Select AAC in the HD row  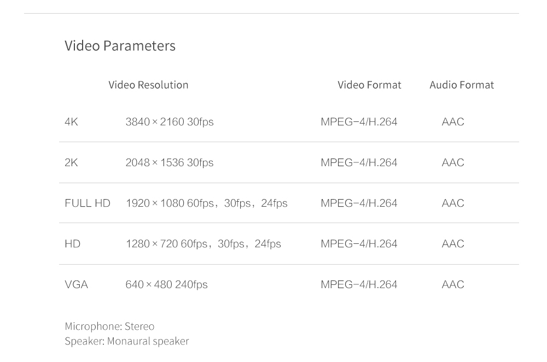pos(453,244)
